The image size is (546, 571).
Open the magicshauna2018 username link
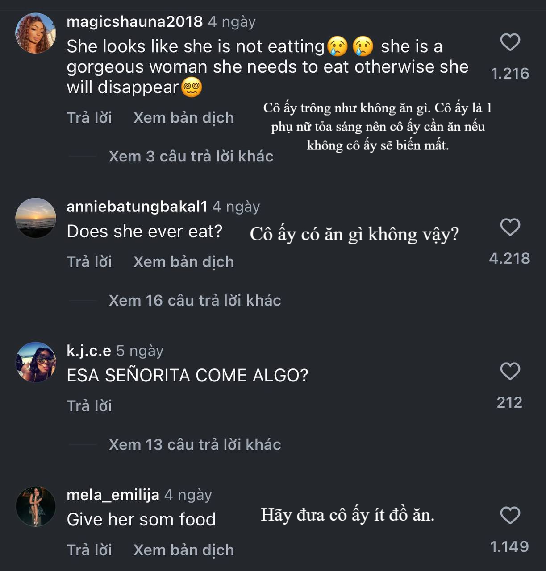tap(134, 21)
